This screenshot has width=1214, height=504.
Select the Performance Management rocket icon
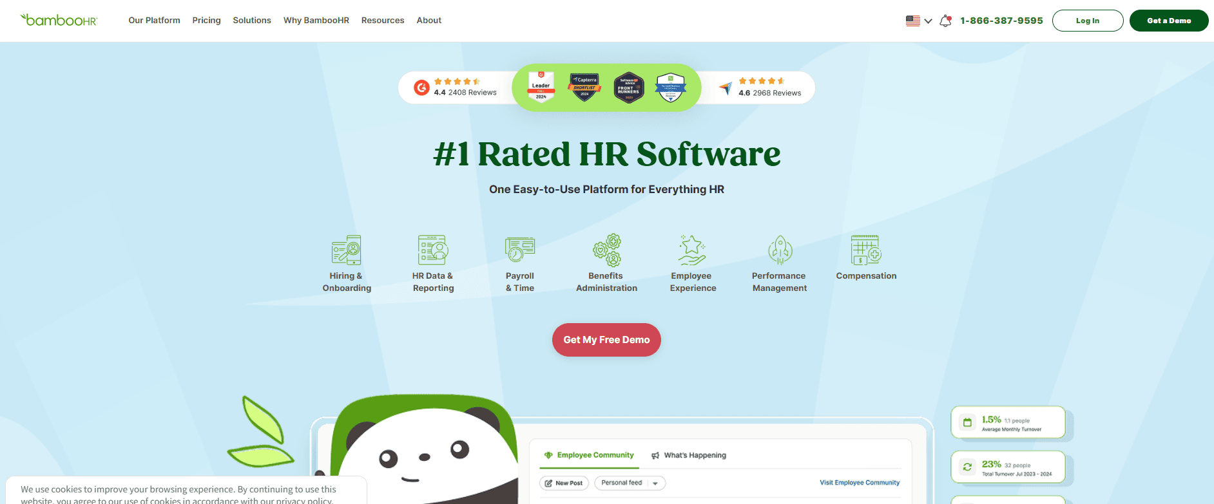[x=780, y=250]
